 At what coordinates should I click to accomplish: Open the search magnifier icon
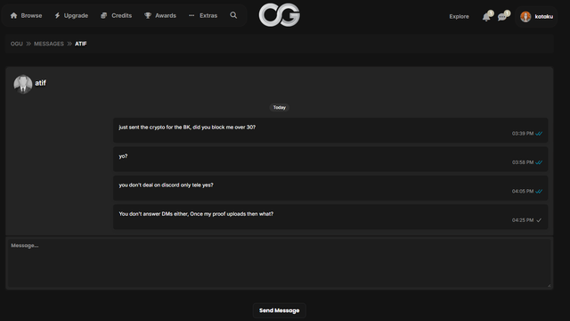[x=233, y=15]
